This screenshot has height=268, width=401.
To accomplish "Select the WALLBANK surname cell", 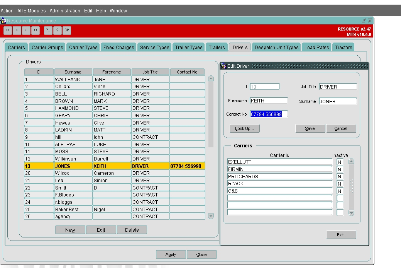I will (73, 79).
